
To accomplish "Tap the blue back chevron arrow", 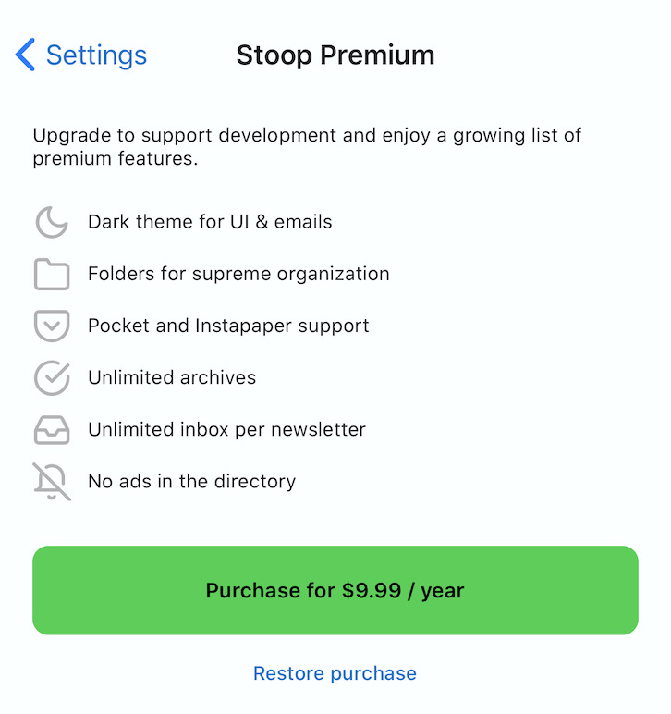I will [25, 55].
